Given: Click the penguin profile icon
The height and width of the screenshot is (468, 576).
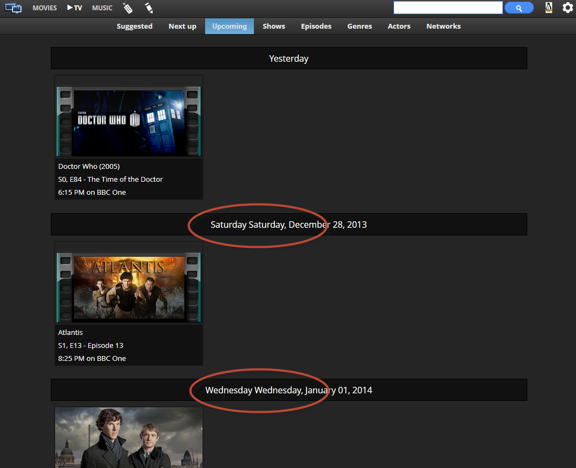Looking at the screenshot, I should click(x=548, y=8).
